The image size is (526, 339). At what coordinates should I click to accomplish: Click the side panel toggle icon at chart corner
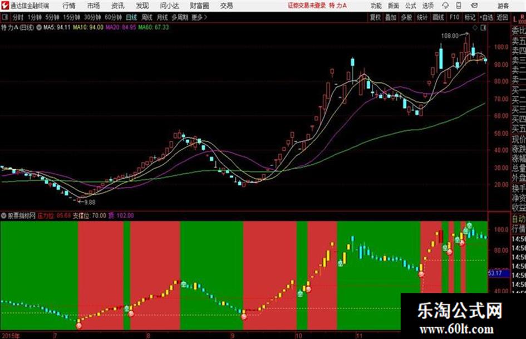pos(483,28)
